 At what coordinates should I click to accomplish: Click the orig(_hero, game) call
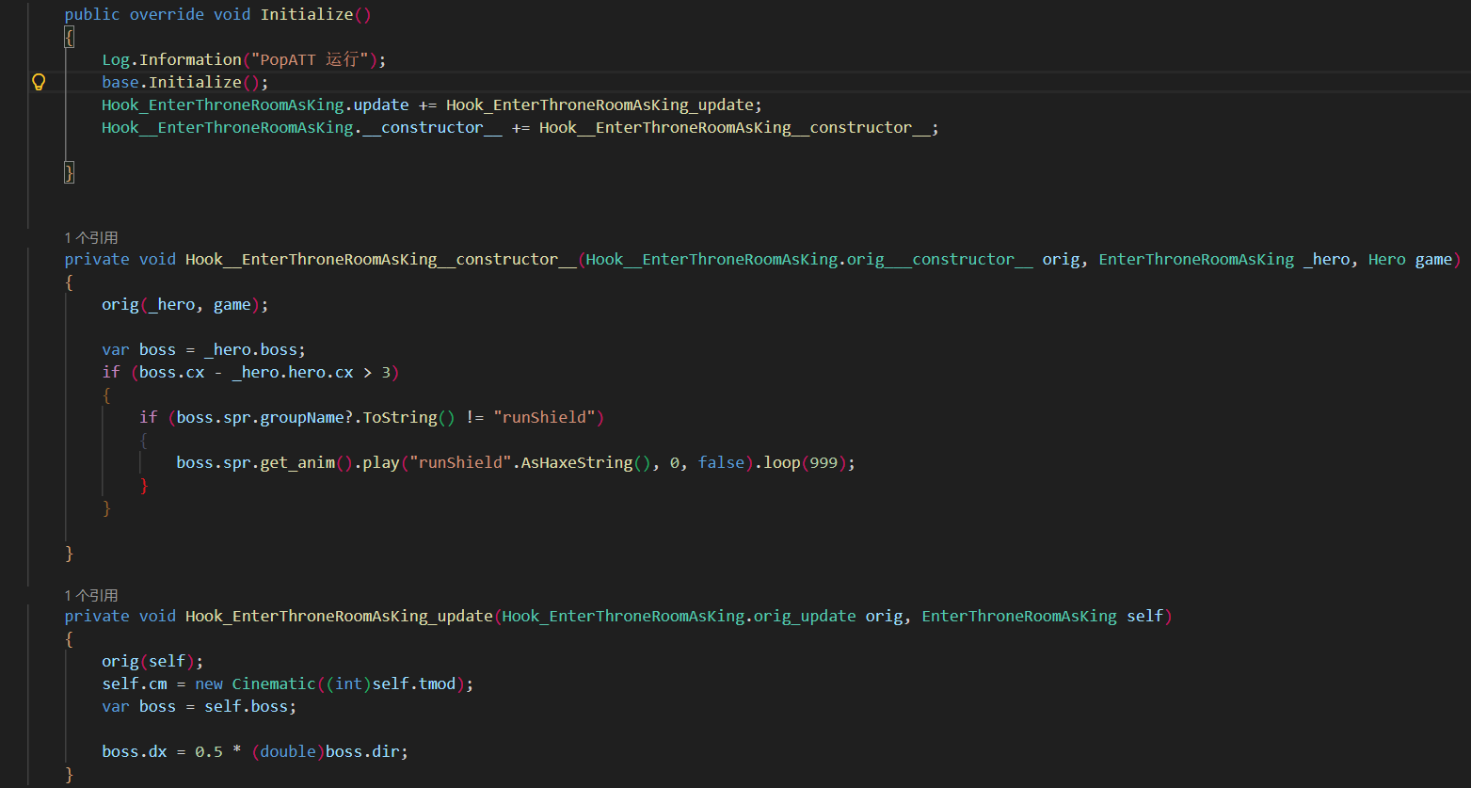pyautogui.click(x=185, y=304)
